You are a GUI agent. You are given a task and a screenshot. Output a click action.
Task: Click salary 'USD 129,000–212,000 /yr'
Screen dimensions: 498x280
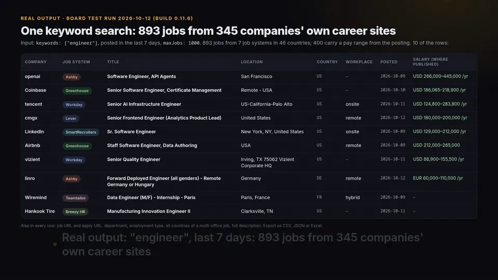[439, 131]
